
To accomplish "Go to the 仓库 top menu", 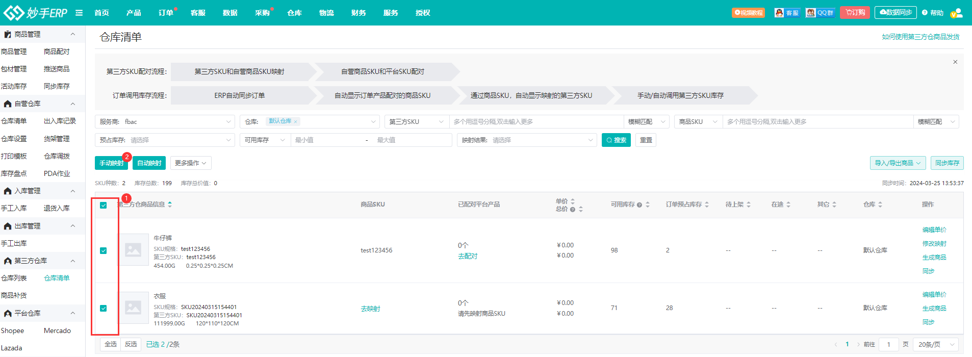I will pyautogui.click(x=294, y=13).
